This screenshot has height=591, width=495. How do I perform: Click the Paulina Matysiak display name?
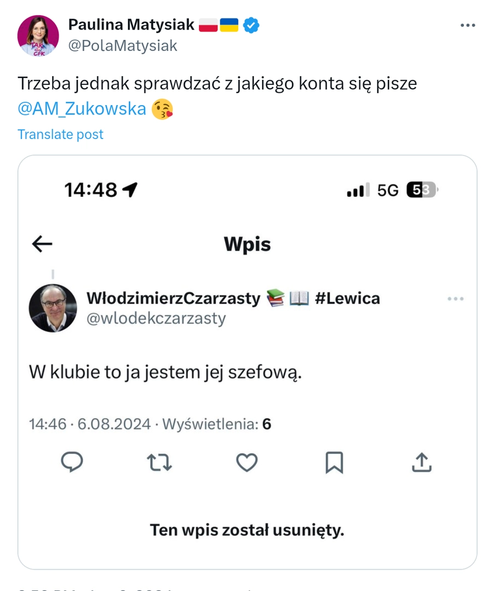click(x=131, y=25)
